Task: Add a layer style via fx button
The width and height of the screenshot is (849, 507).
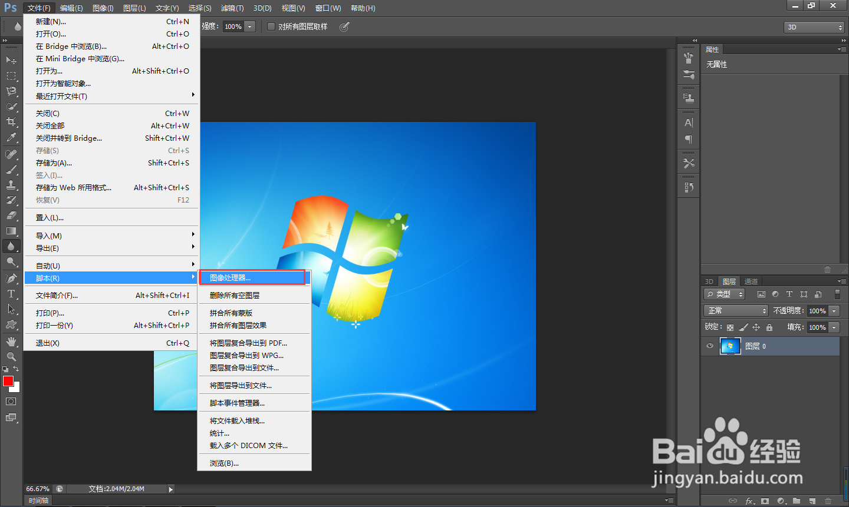Action: [749, 501]
